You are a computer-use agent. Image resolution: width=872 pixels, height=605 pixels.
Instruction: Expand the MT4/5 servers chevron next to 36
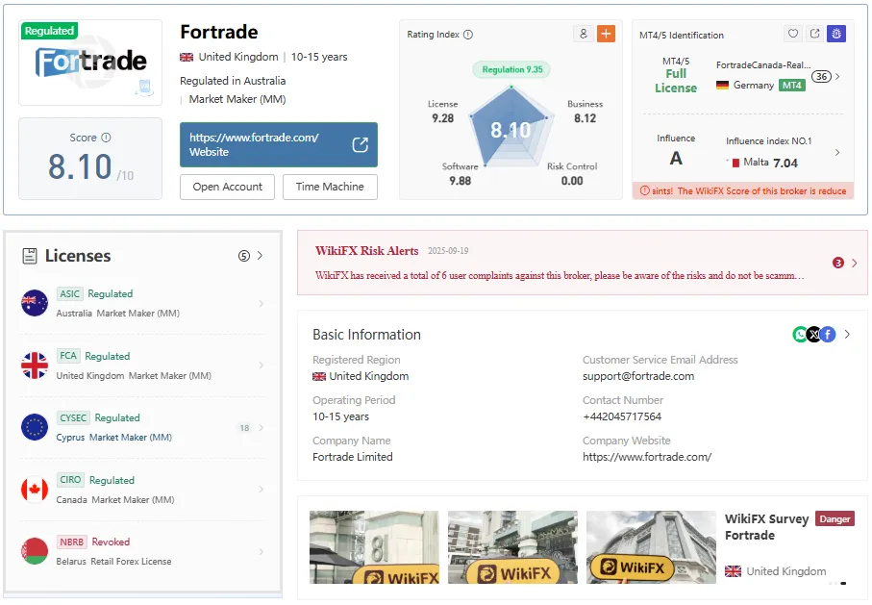837,76
